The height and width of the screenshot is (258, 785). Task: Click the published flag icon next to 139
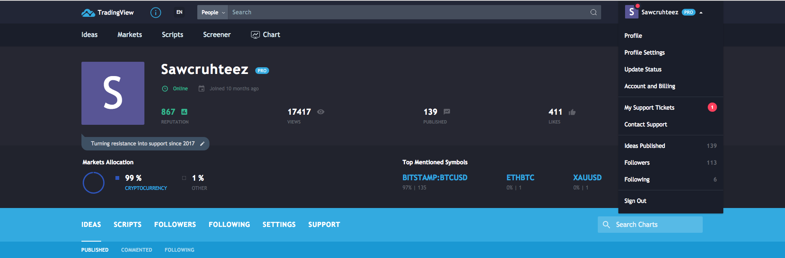[447, 112]
